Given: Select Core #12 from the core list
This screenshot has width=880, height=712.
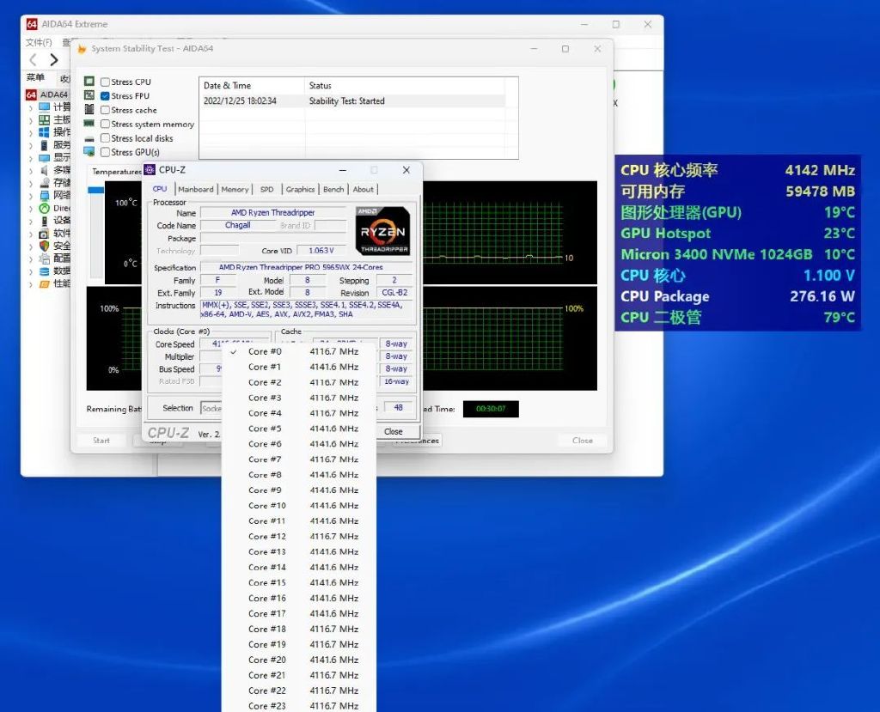Looking at the screenshot, I should (x=266, y=537).
